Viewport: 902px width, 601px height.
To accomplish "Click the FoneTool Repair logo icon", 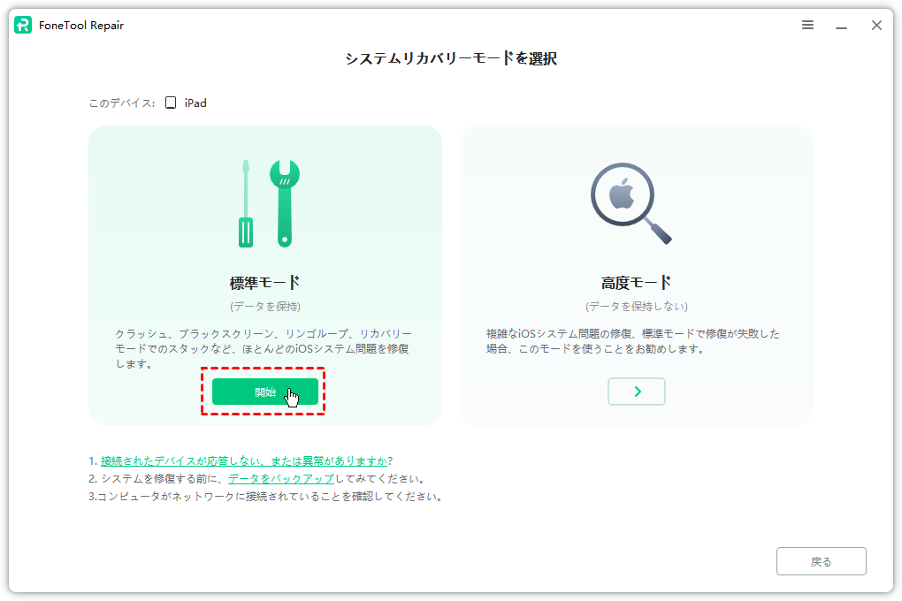I will 23,25.
